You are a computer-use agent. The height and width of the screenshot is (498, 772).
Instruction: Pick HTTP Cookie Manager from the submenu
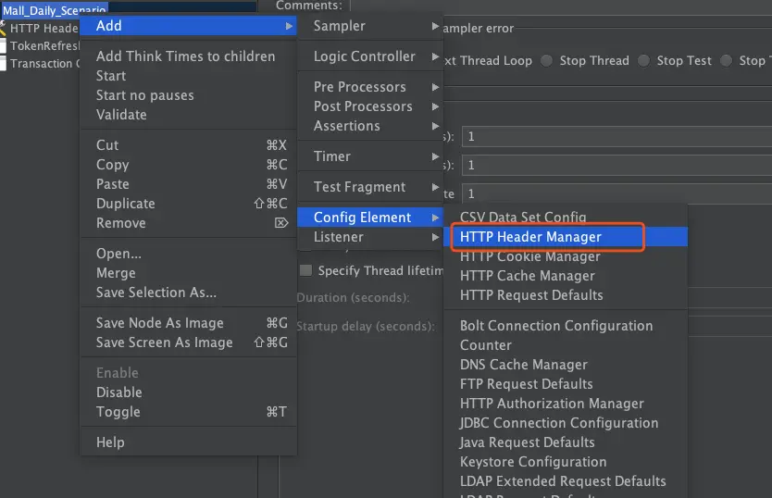pos(530,256)
